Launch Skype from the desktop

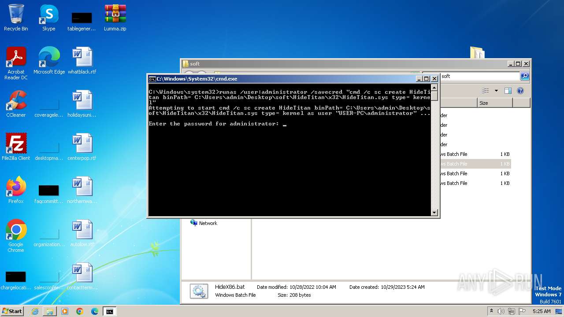[48, 18]
